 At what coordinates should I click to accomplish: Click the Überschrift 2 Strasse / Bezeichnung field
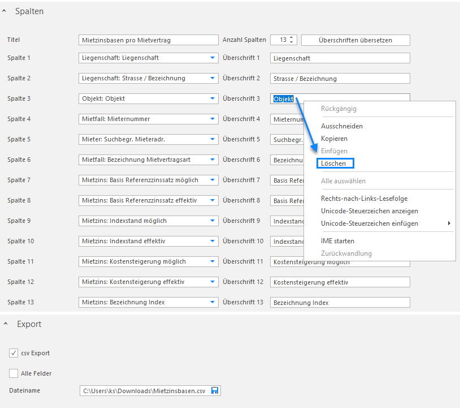pos(340,79)
